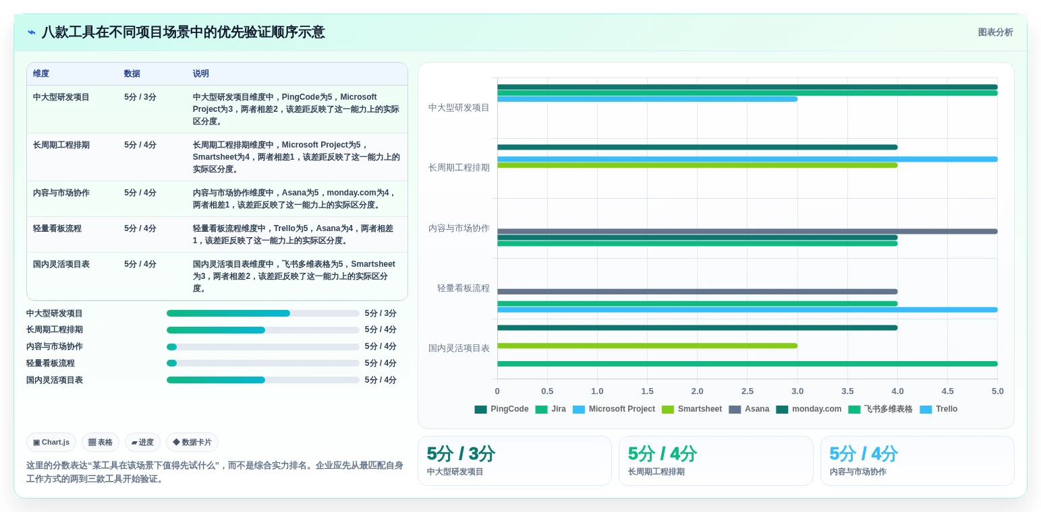Open the 长周期工程排期 stat card
Screen dimensions: 1041x512
(x=716, y=461)
